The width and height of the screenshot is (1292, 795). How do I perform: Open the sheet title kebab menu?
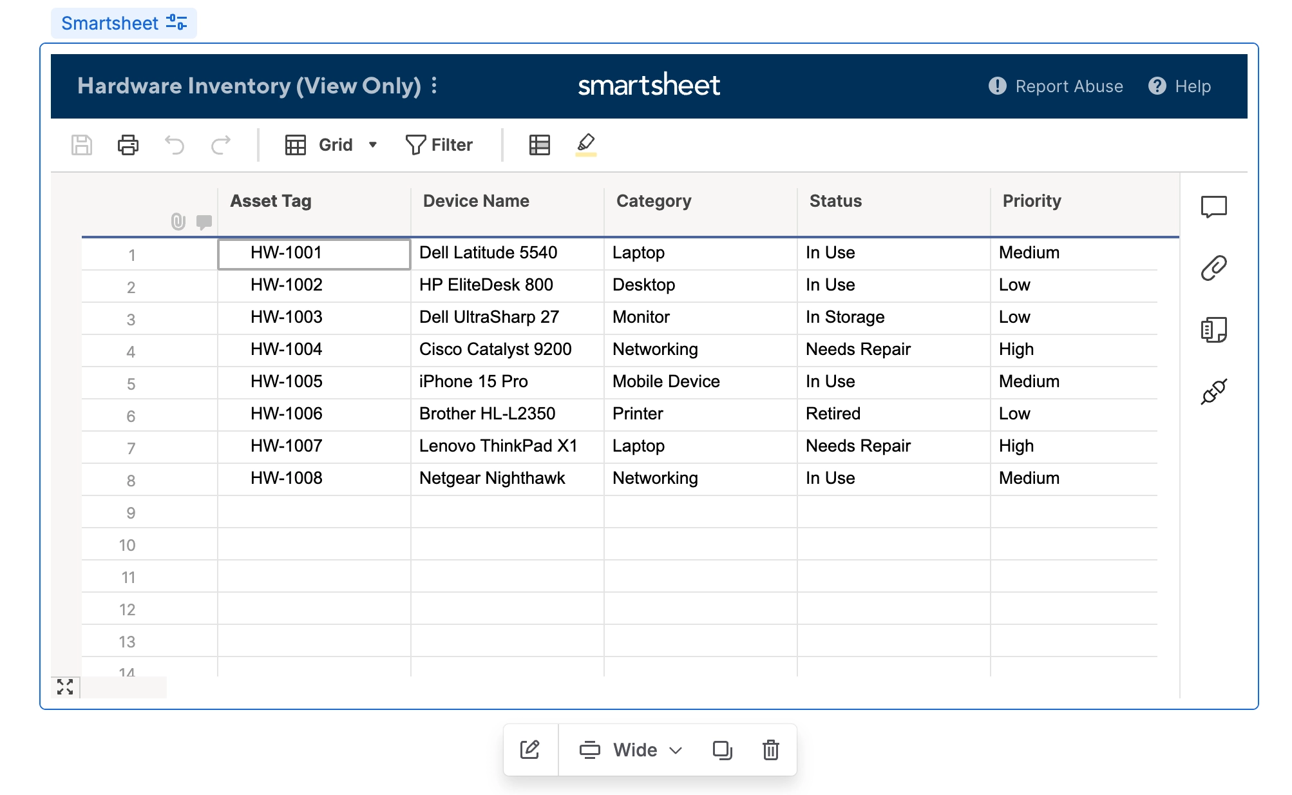click(435, 86)
